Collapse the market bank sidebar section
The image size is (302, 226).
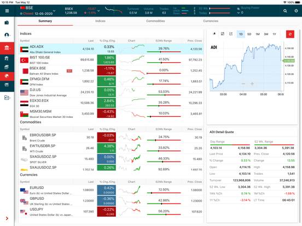[x=7, y=48]
